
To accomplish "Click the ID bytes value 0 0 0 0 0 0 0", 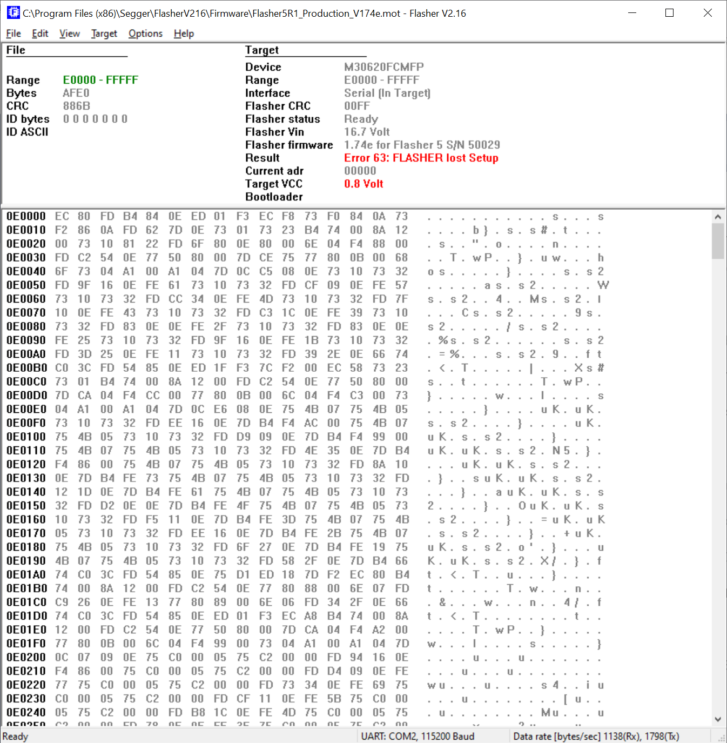I will tap(95, 119).
